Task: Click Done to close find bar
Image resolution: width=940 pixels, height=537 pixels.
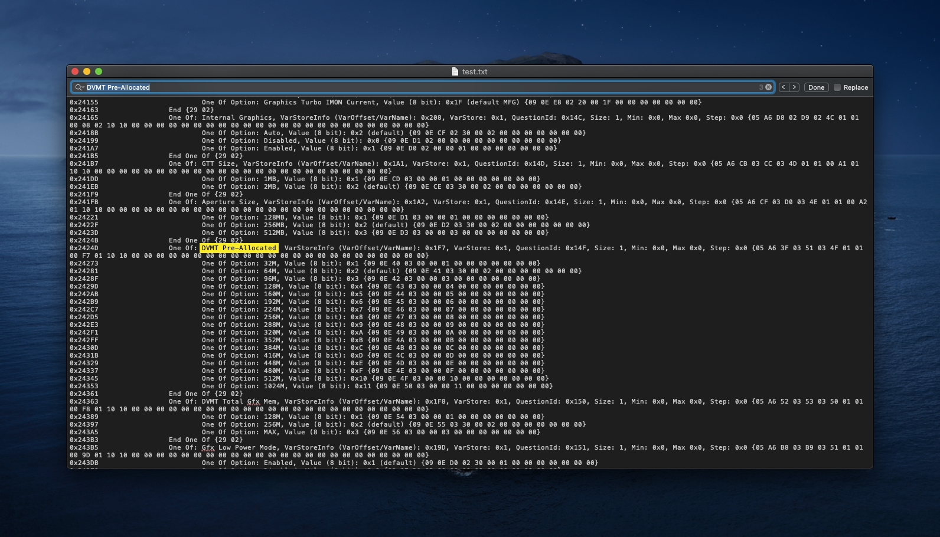Action: point(816,87)
